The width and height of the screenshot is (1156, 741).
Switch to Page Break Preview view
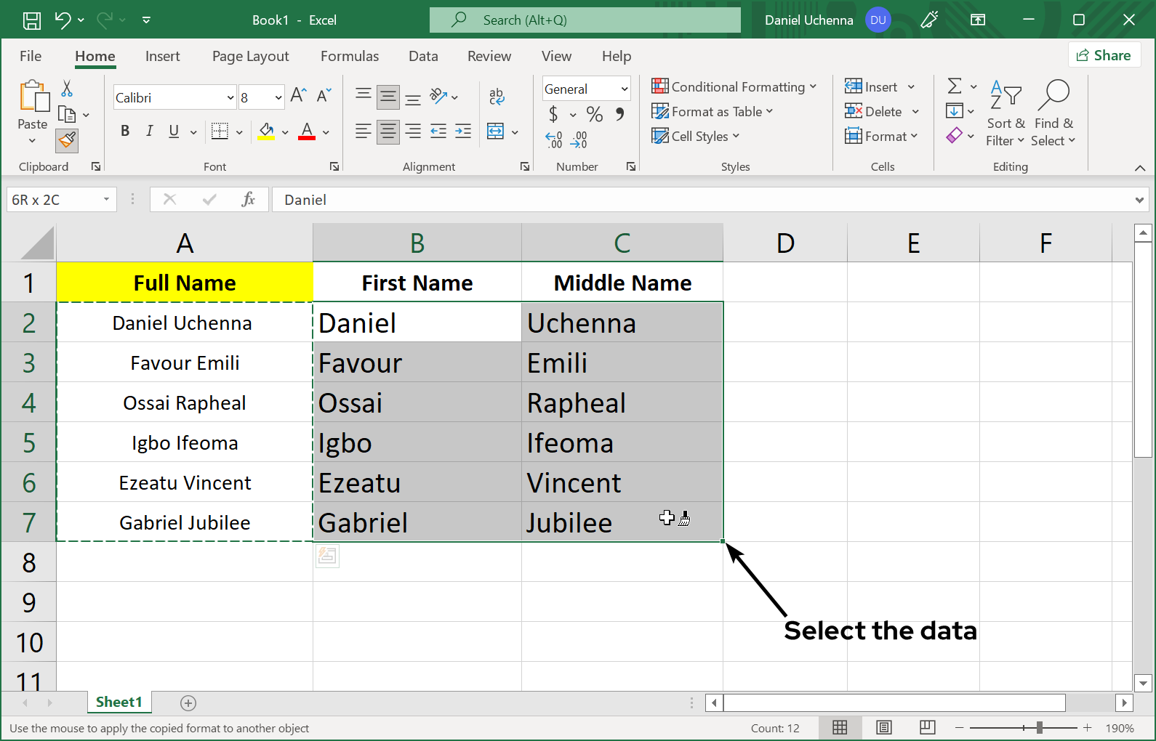pos(927,727)
